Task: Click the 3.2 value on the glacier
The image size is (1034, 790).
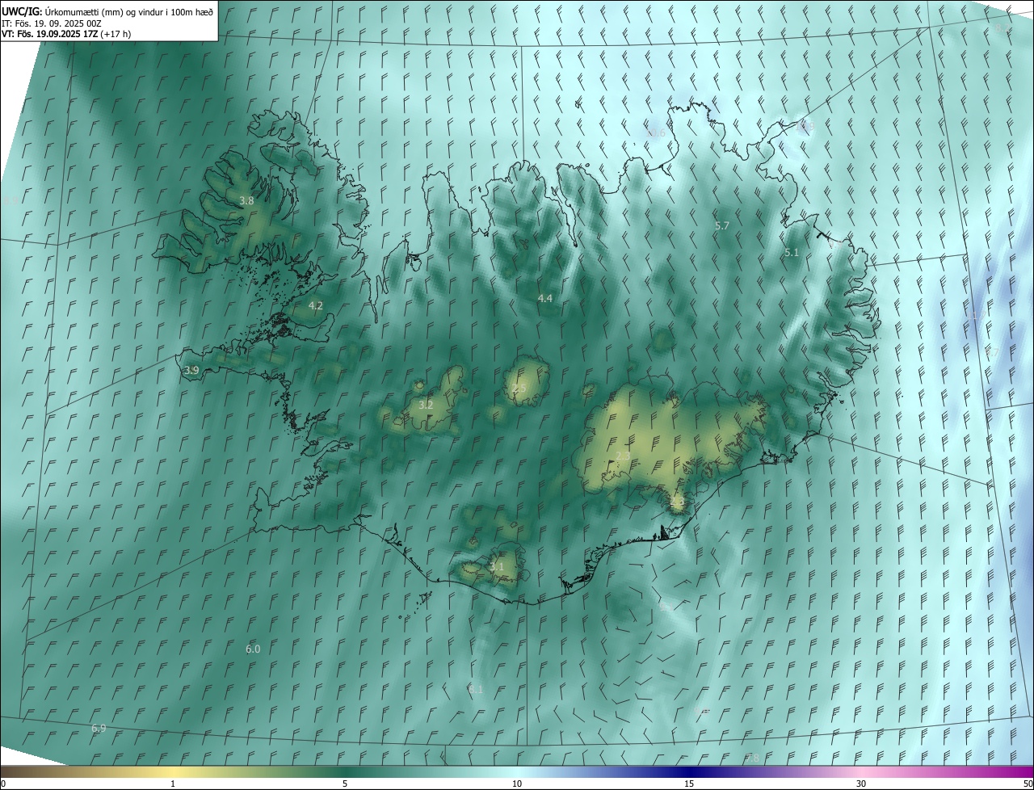Action: (x=426, y=405)
